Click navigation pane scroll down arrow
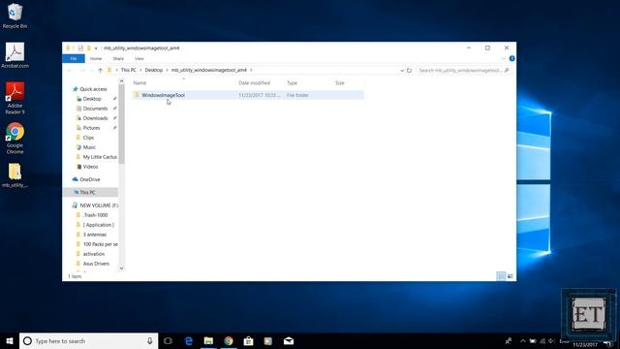This screenshot has height=349, width=620. click(x=121, y=268)
